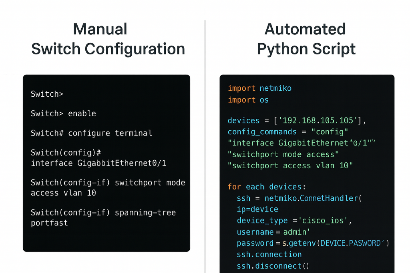Click the "Automated Python Script" heading

point(306,39)
